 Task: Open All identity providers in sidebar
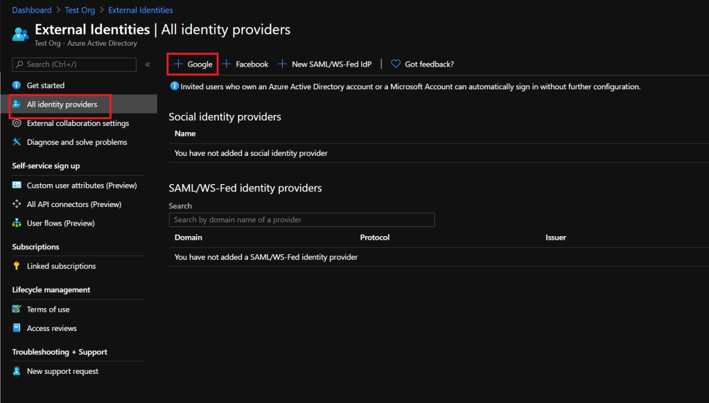pyautogui.click(x=62, y=105)
